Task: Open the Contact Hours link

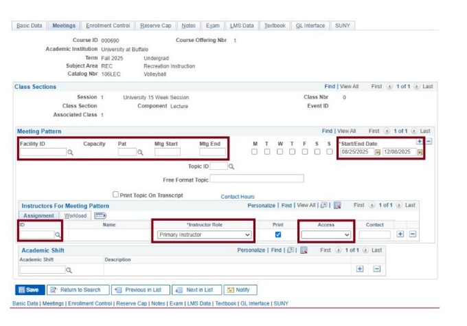Action: 238,197
